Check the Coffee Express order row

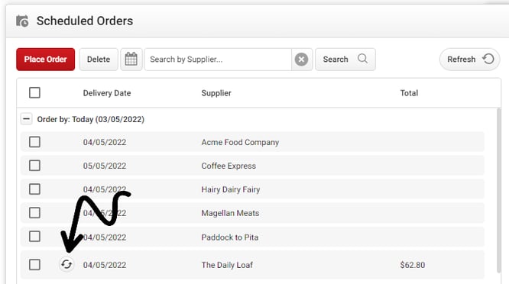tap(34, 166)
